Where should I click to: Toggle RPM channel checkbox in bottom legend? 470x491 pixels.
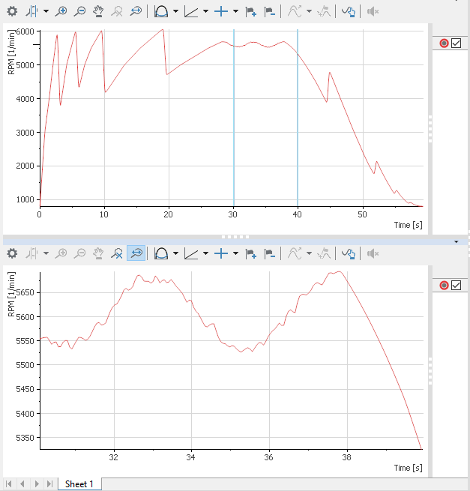click(456, 285)
